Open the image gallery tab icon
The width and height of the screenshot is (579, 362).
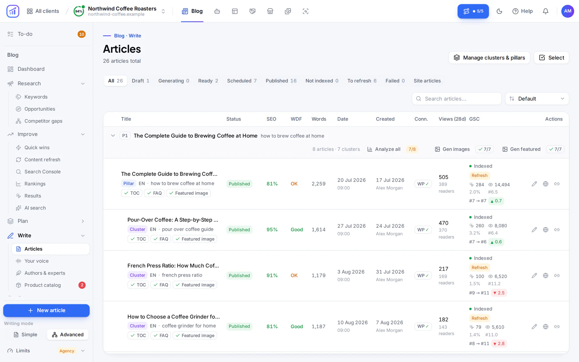288,11
